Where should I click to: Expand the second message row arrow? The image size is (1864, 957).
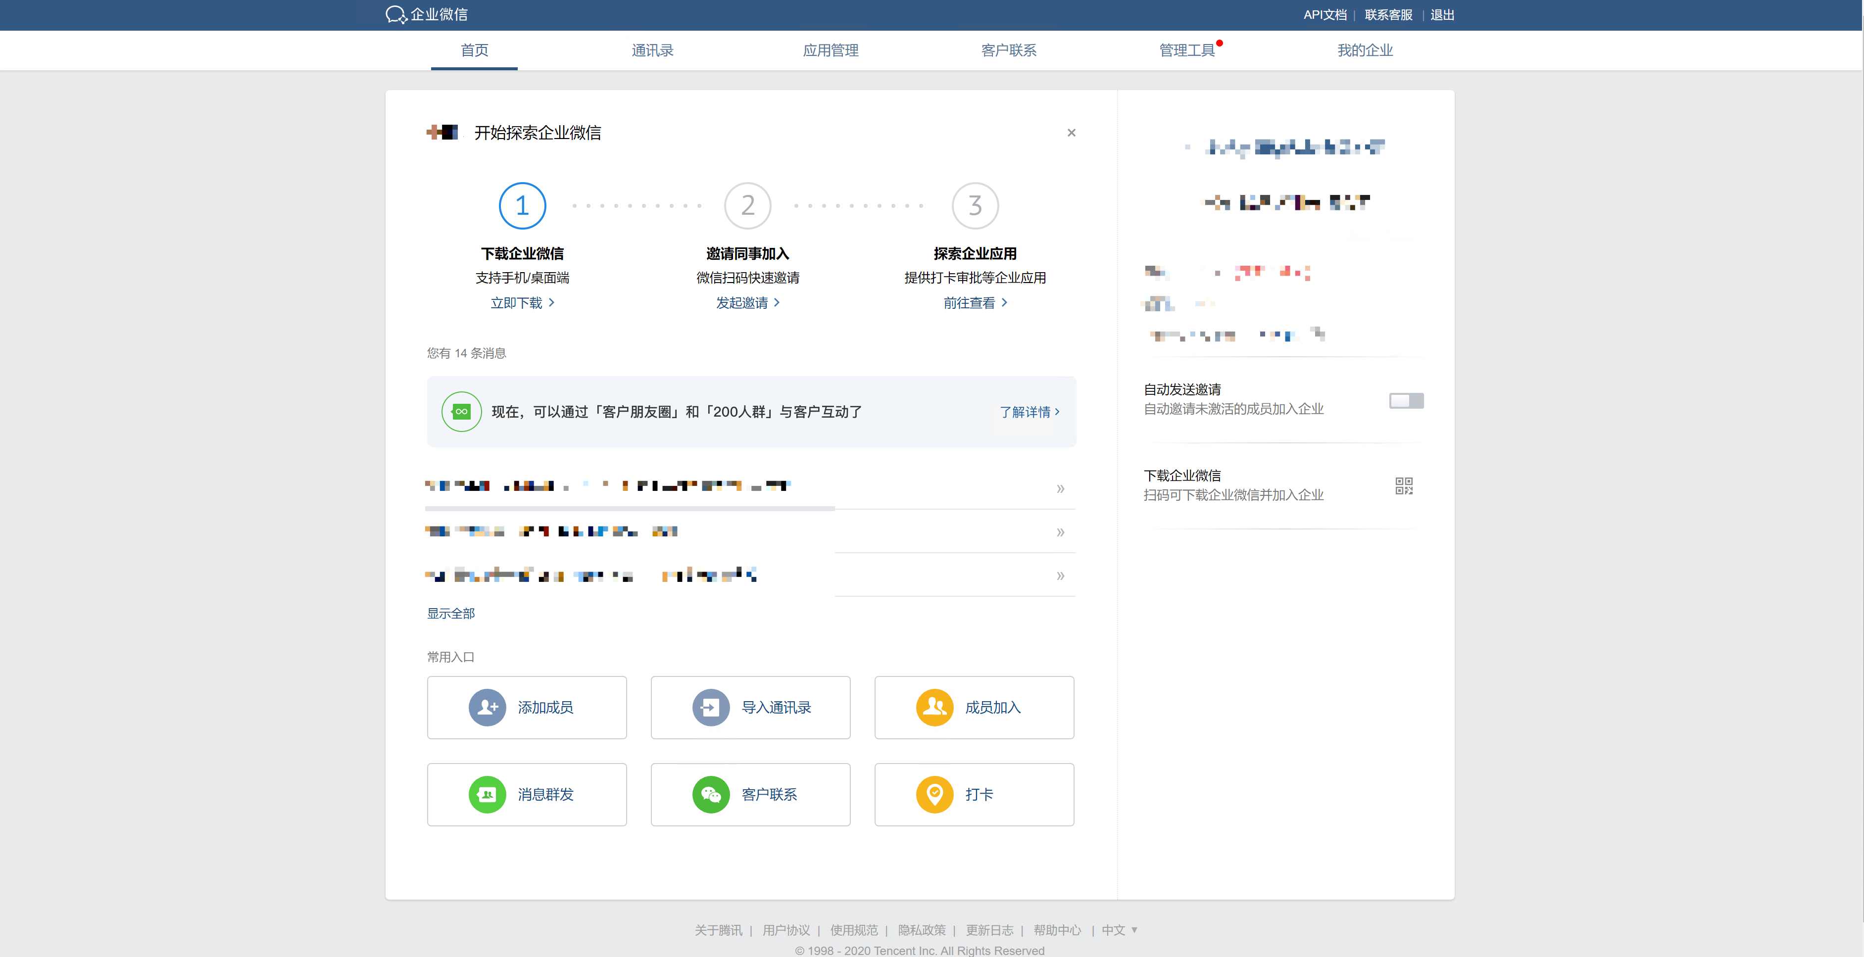(x=1060, y=531)
